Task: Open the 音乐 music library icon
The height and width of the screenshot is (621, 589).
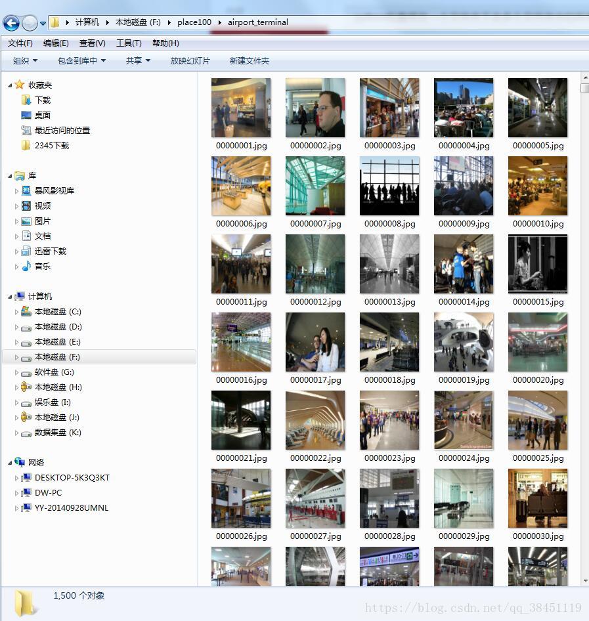Action: click(26, 266)
